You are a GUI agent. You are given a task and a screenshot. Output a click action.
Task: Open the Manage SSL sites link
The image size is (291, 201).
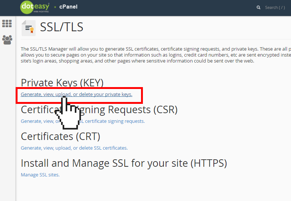point(40,175)
